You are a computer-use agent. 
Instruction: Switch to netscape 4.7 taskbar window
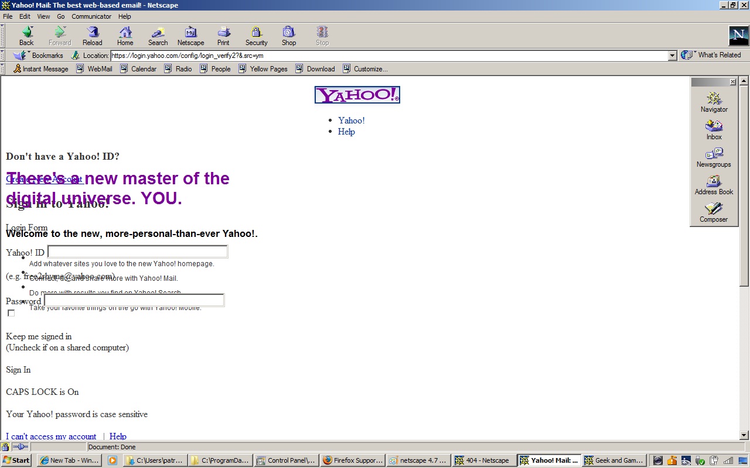point(419,460)
